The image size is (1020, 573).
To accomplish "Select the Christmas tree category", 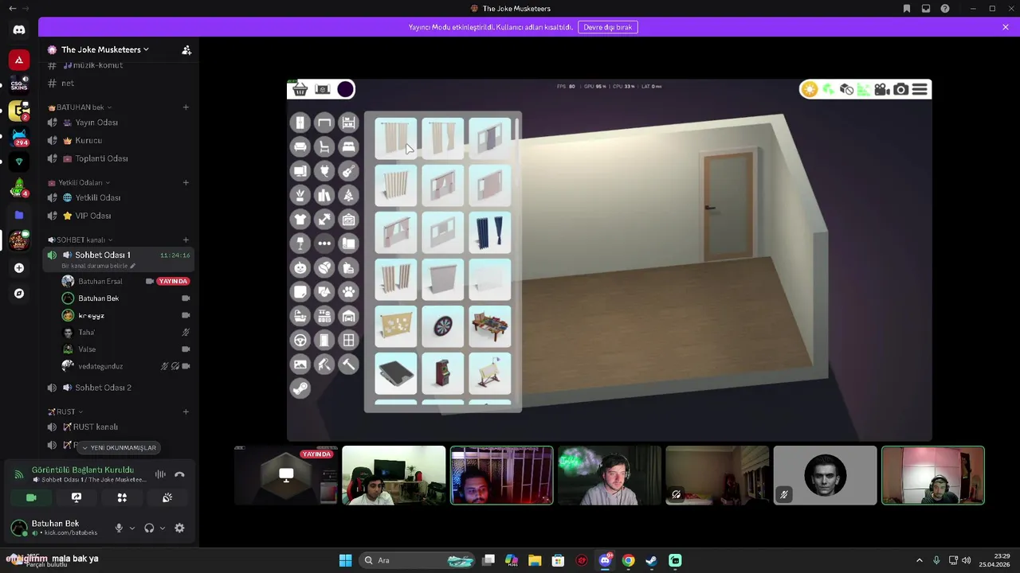I will pyautogui.click(x=348, y=195).
